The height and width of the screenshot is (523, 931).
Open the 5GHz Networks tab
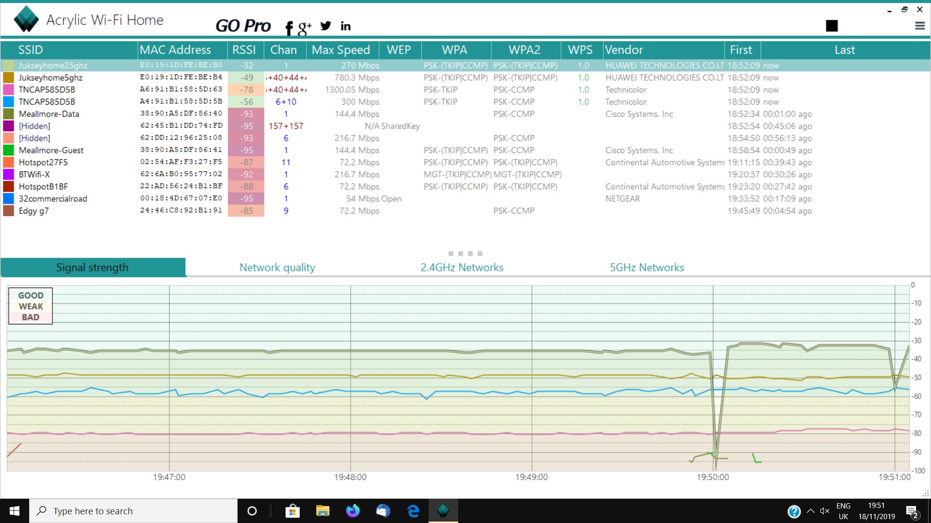pos(647,267)
